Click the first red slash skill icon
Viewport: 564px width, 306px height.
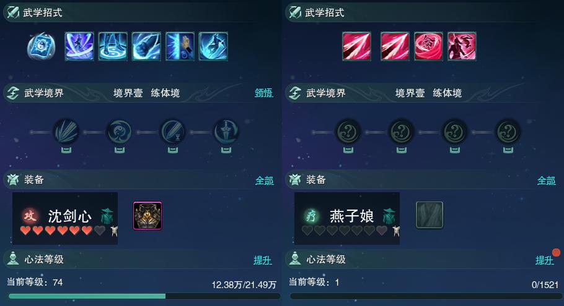coord(356,46)
